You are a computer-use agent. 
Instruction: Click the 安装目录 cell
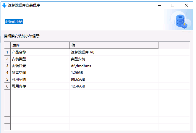[40, 66]
